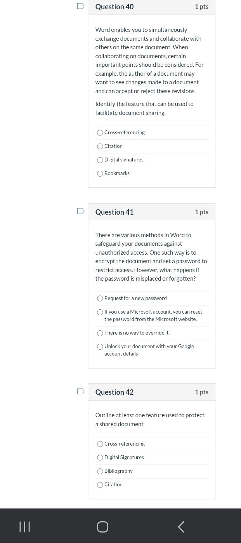241x543 pixels.
Task: Choose the Google account unlock option
Action: click(x=100, y=347)
